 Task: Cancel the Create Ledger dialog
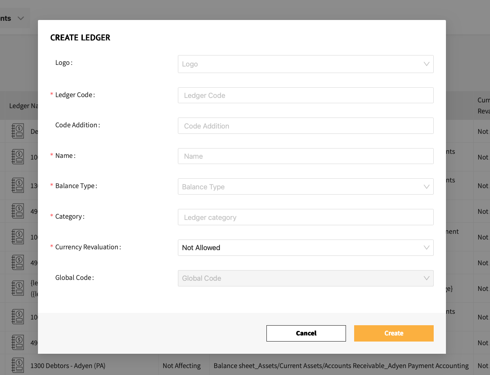tap(306, 333)
